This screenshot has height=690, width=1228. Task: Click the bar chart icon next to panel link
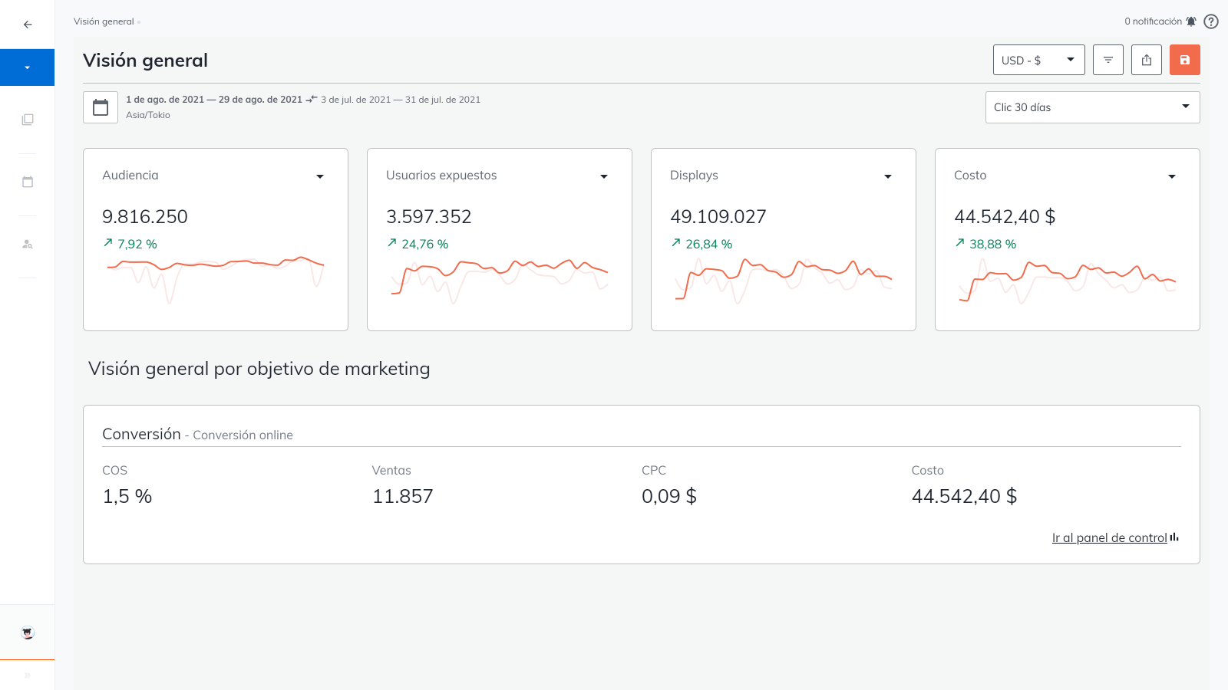(1174, 537)
